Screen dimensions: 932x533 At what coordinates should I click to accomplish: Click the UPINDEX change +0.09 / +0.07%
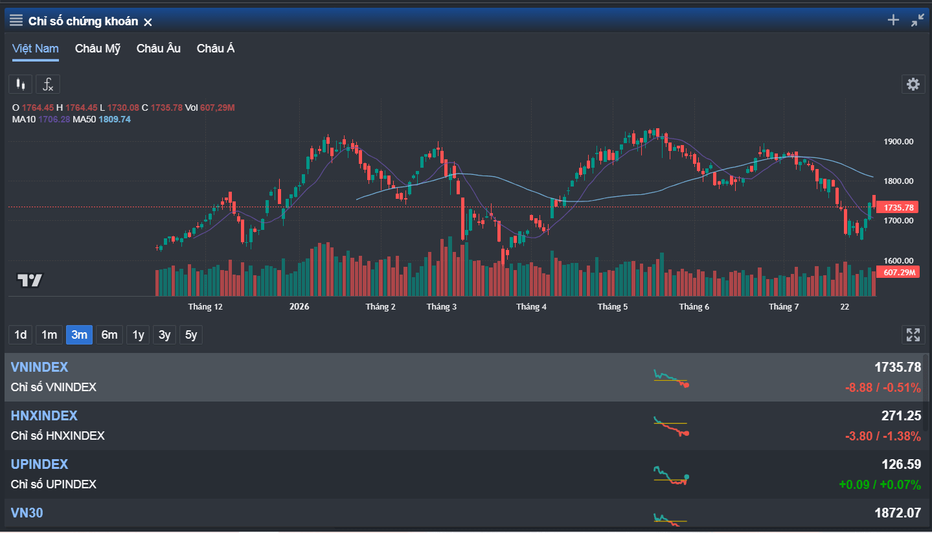pyautogui.click(x=880, y=485)
